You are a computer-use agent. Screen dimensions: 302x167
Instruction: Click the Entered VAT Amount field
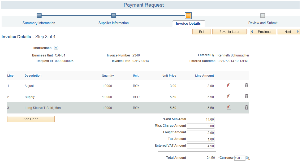pos(200,146)
